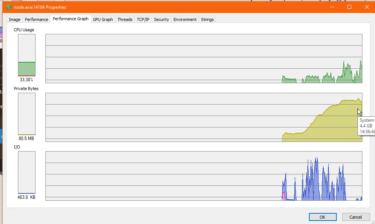Click the node.exe:14184 Properties title text

point(40,7)
